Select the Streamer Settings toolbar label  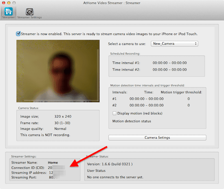30,18
